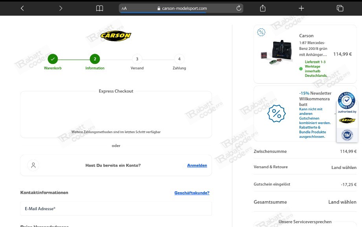Open the share sheet icon
Image resolution: width=362 pixels, height=227 pixels.
pyautogui.click(x=263, y=8)
